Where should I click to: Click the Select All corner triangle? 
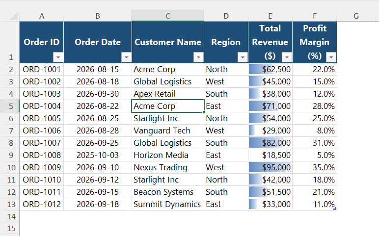point(14,16)
